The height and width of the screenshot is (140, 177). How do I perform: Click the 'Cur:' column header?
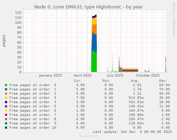coord(78,81)
